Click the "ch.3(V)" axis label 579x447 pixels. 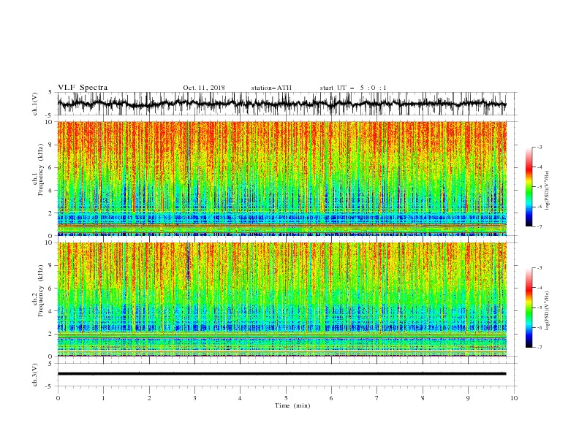(x=35, y=375)
